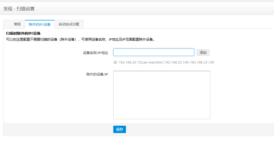This screenshot has height=148, width=274.
Task: Focus the 设备名称/IP地址 text input
Action: click(154, 52)
